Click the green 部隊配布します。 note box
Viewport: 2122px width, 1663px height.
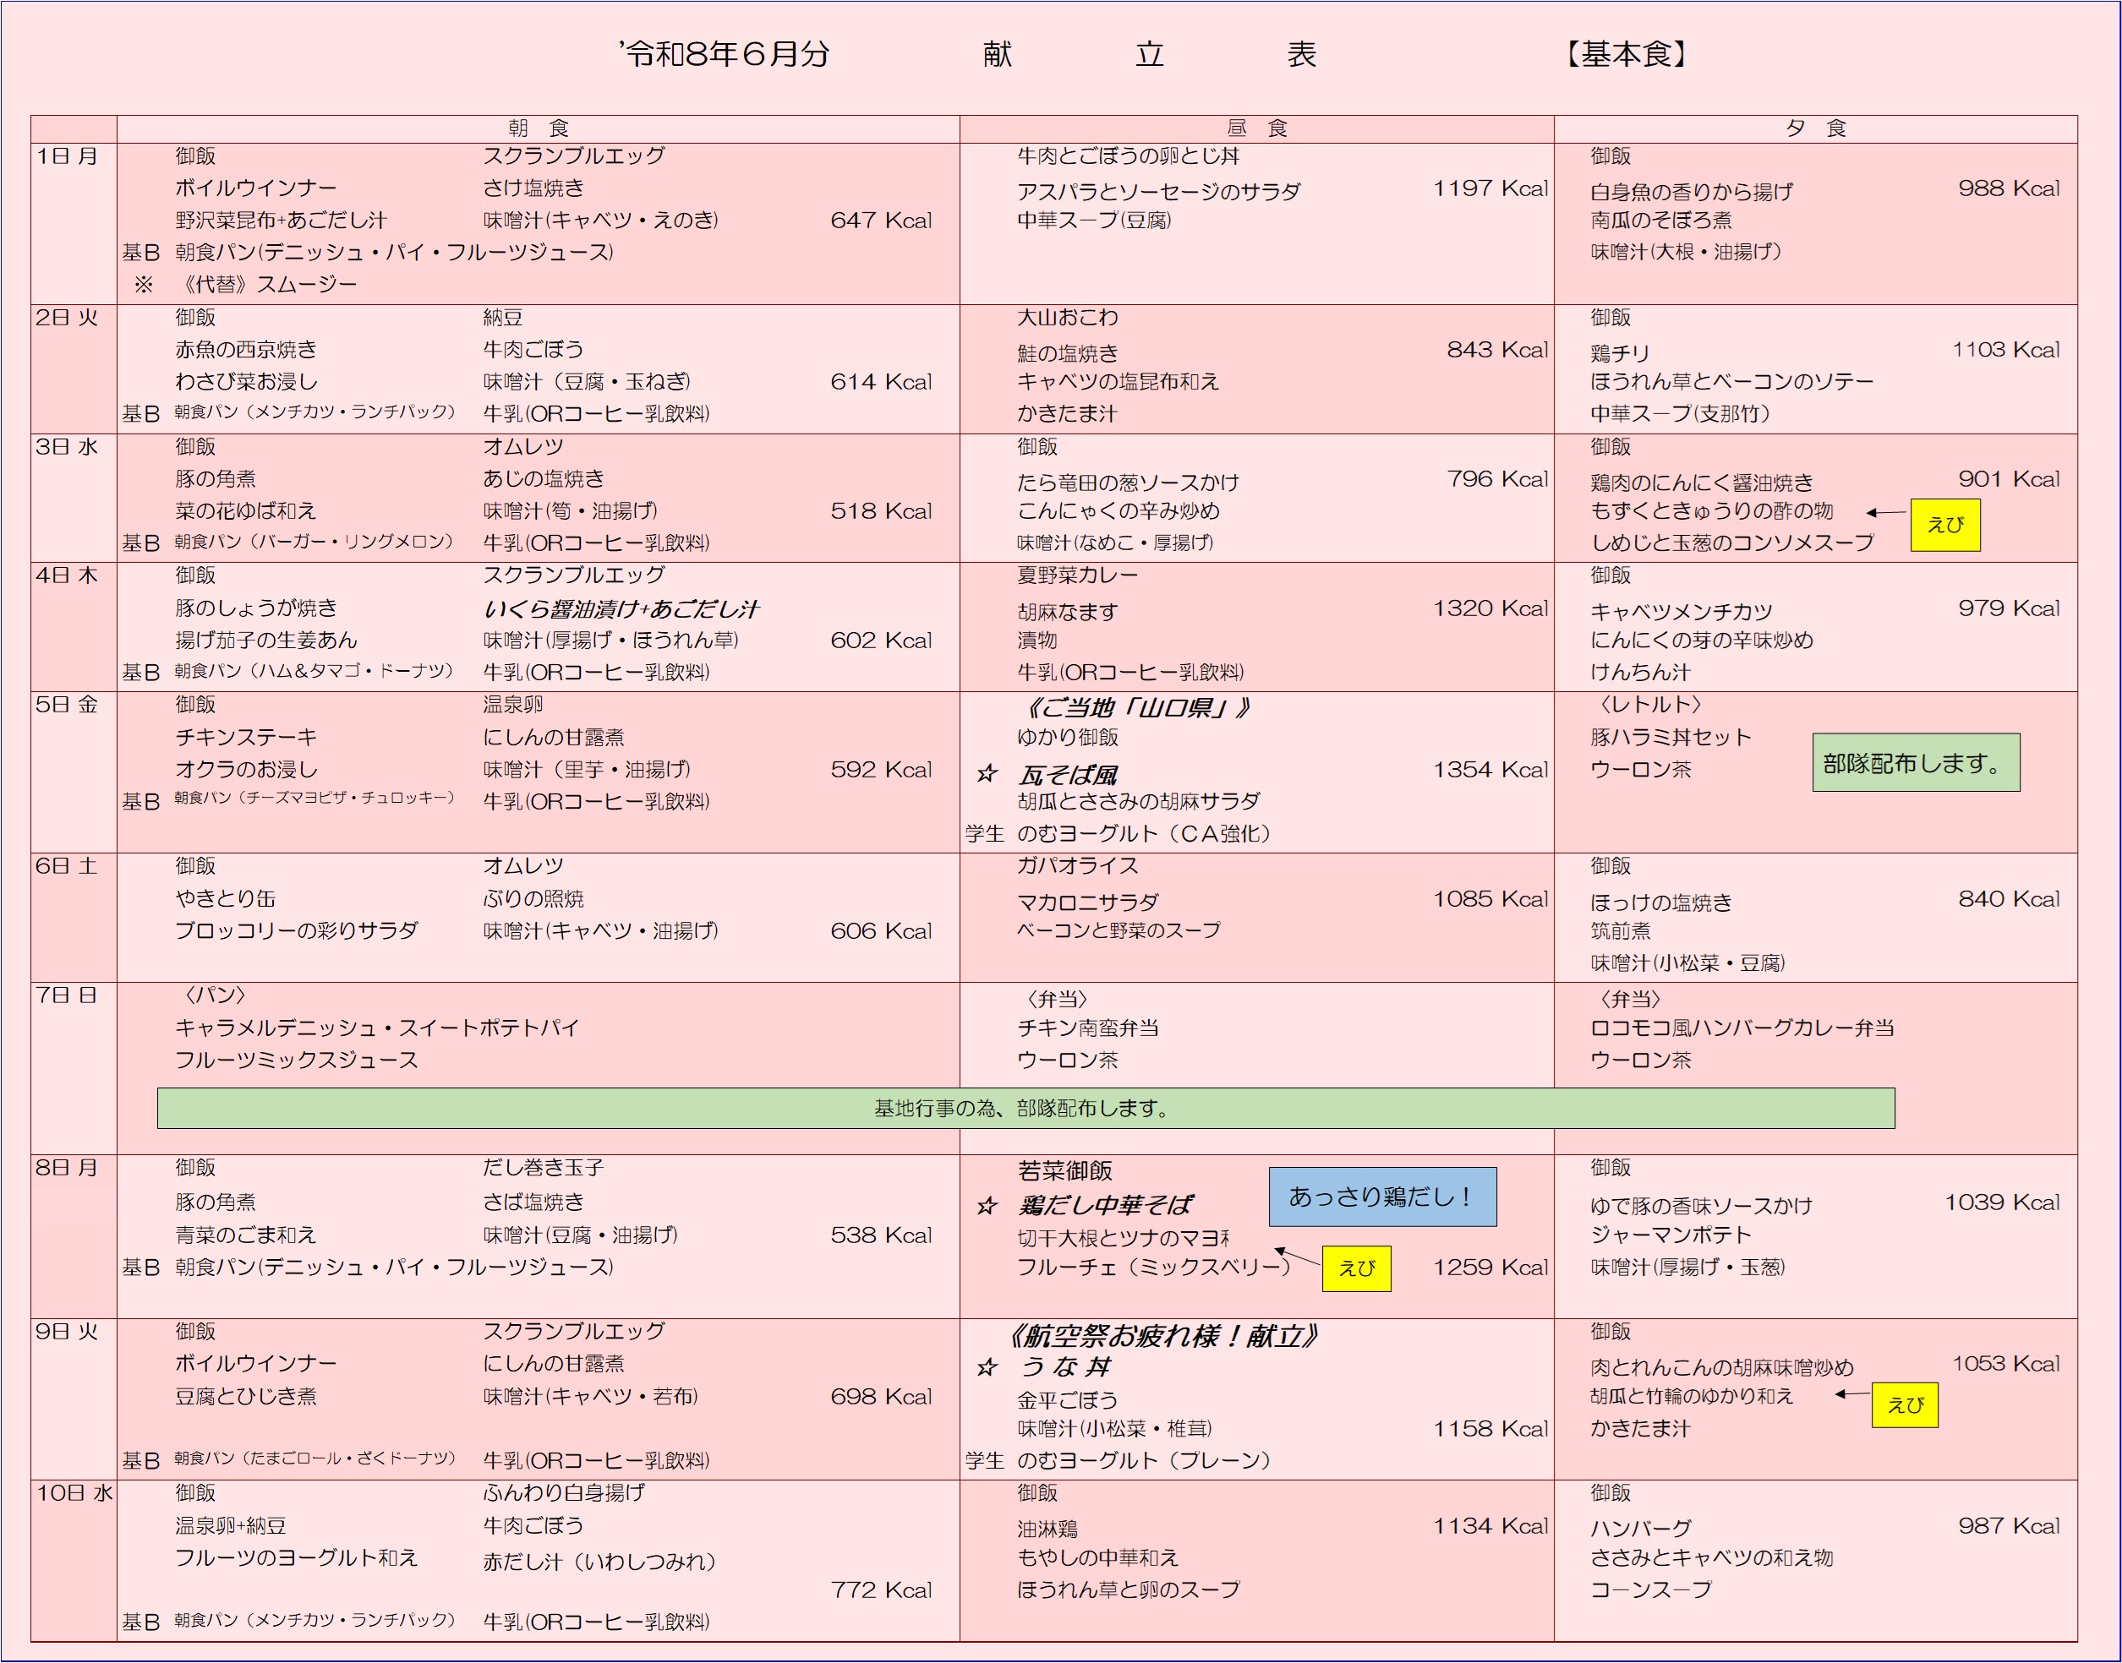click(x=1916, y=762)
